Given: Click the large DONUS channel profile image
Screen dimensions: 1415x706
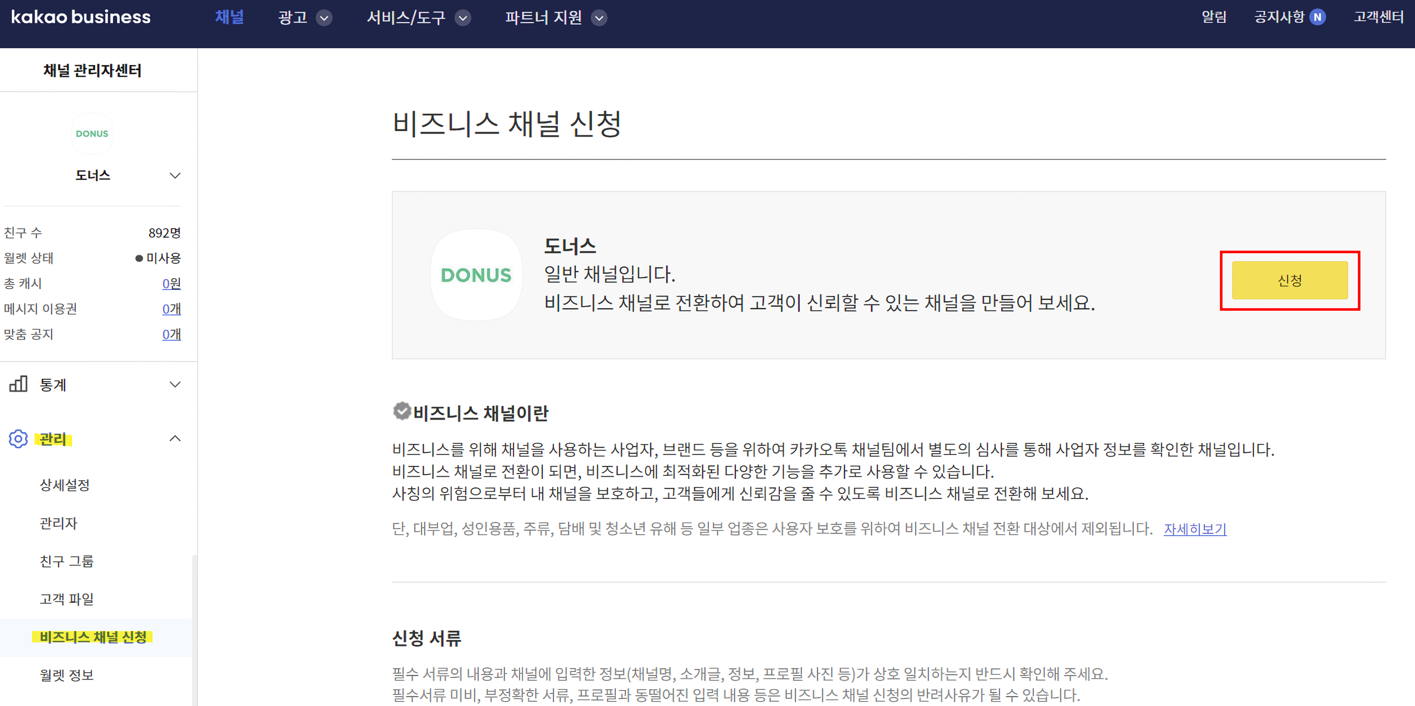Looking at the screenshot, I should 476,275.
